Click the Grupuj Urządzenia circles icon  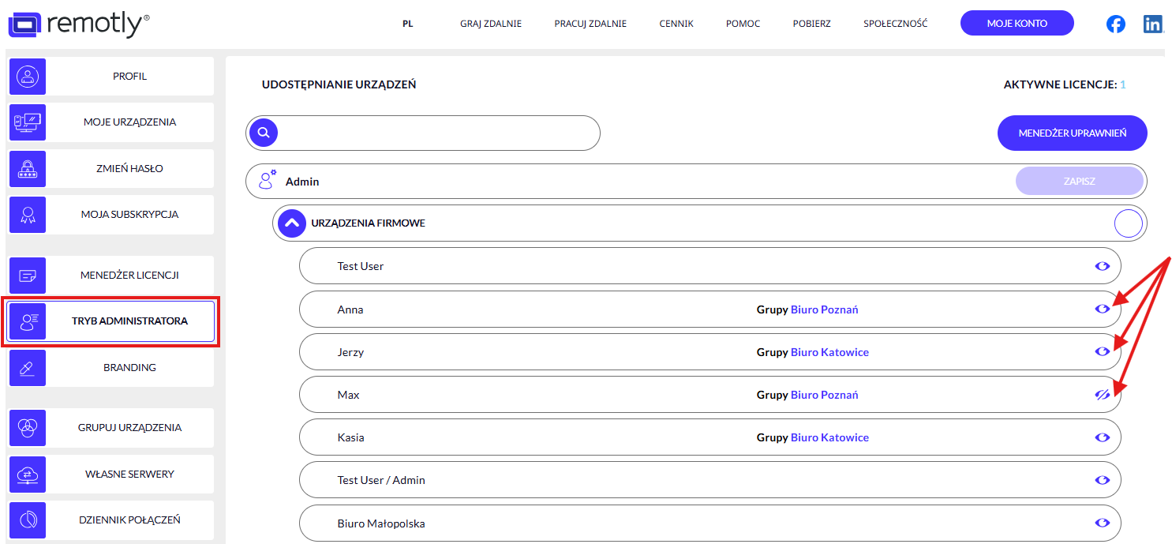click(x=28, y=427)
